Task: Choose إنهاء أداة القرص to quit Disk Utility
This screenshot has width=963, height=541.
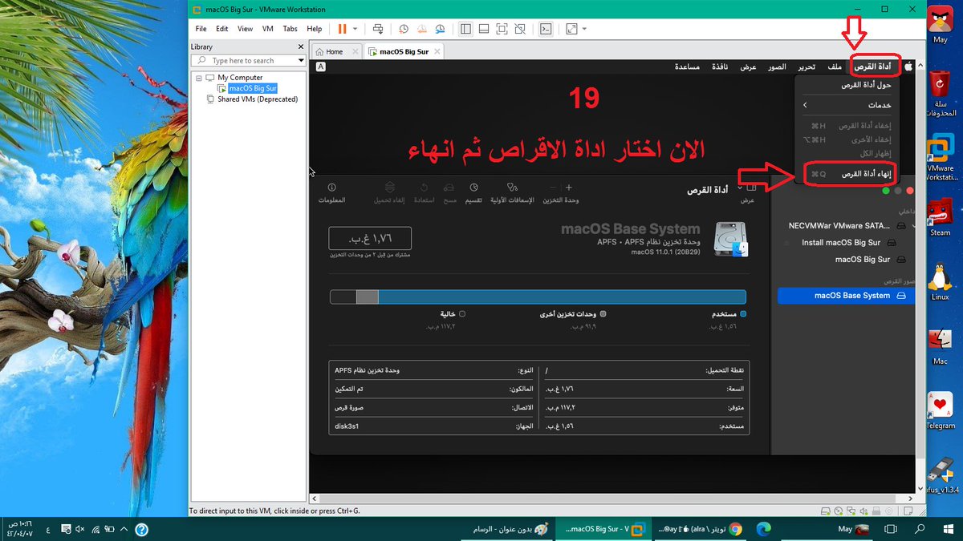Action: pyautogui.click(x=847, y=174)
